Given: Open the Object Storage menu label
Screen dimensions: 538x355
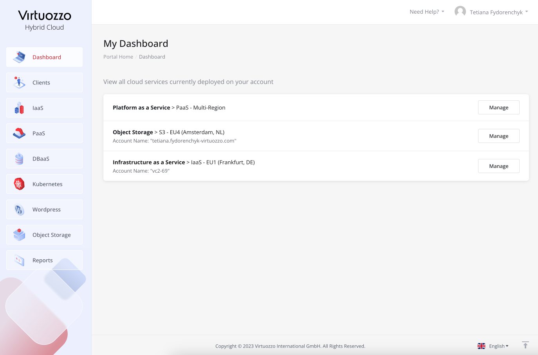Looking at the screenshot, I should coord(52,235).
